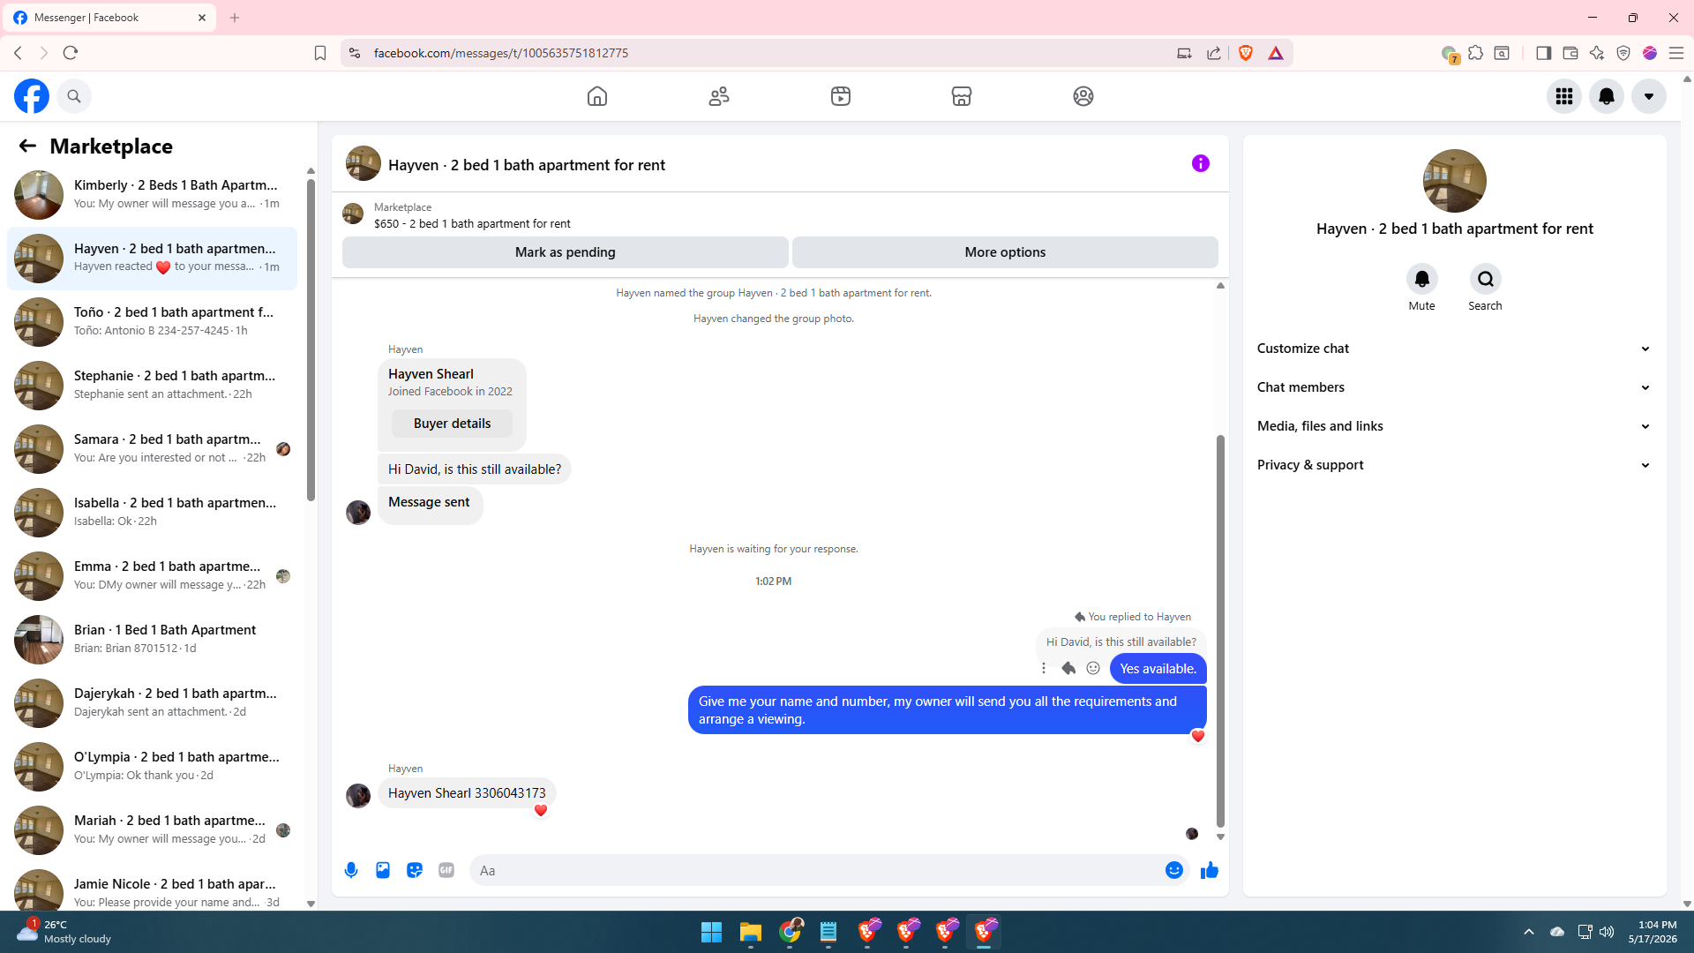Click the Mark as pending button
This screenshot has height=953, width=1694.
(x=566, y=252)
